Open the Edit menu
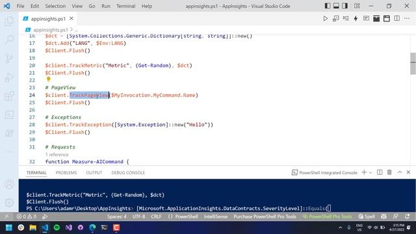The height and width of the screenshot is (234, 416). (34, 6)
